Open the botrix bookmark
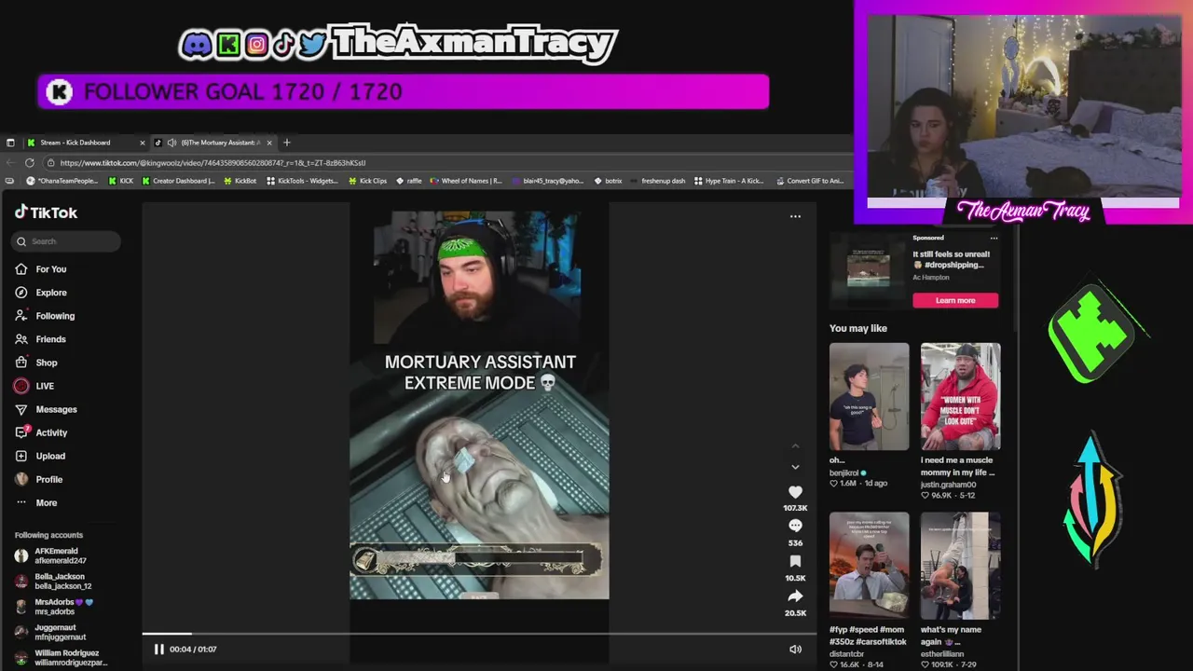 pos(608,181)
